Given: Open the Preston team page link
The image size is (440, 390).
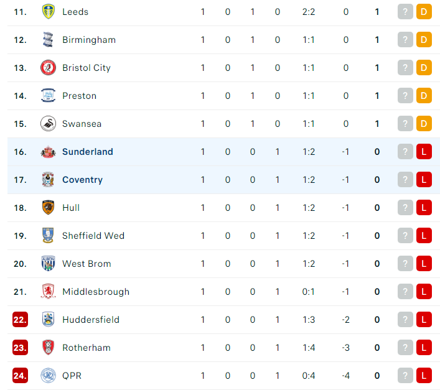Looking at the screenshot, I should [x=79, y=96].
